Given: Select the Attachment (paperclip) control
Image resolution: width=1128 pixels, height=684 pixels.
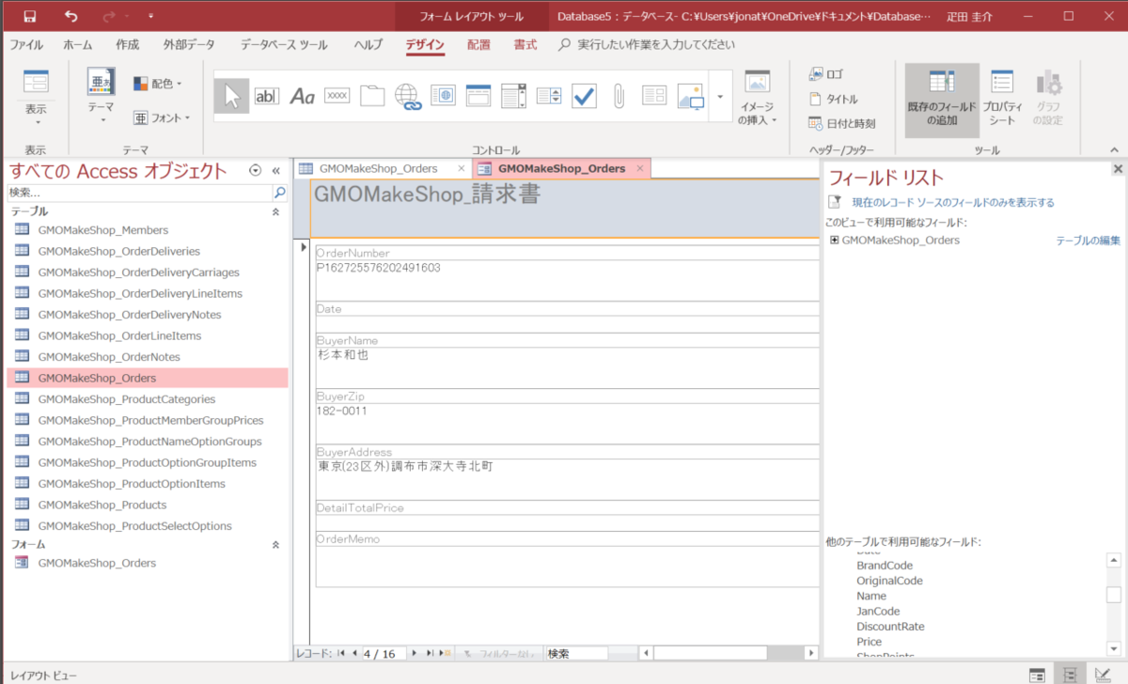Looking at the screenshot, I should point(618,95).
